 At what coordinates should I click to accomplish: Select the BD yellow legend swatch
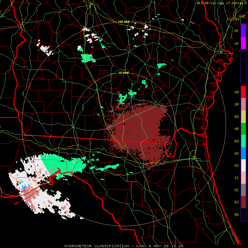pos(243,117)
